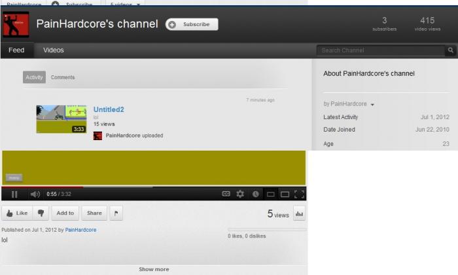Click the '15 views' text under Untitled2
The height and width of the screenshot is (275, 458).
pos(104,124)
